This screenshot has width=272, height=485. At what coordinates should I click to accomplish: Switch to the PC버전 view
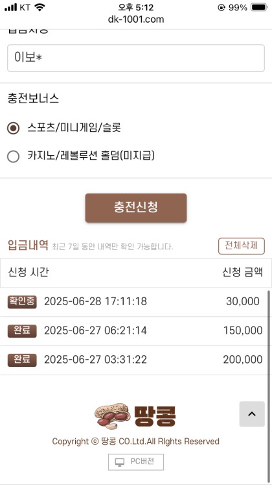136,462
